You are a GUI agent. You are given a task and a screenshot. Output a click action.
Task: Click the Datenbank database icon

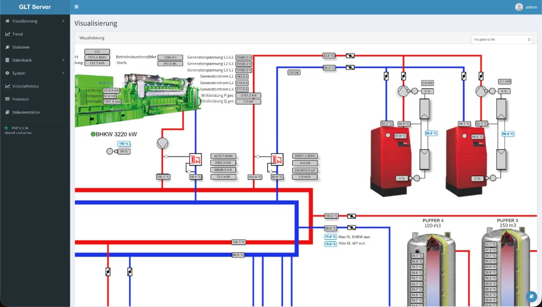7,60
